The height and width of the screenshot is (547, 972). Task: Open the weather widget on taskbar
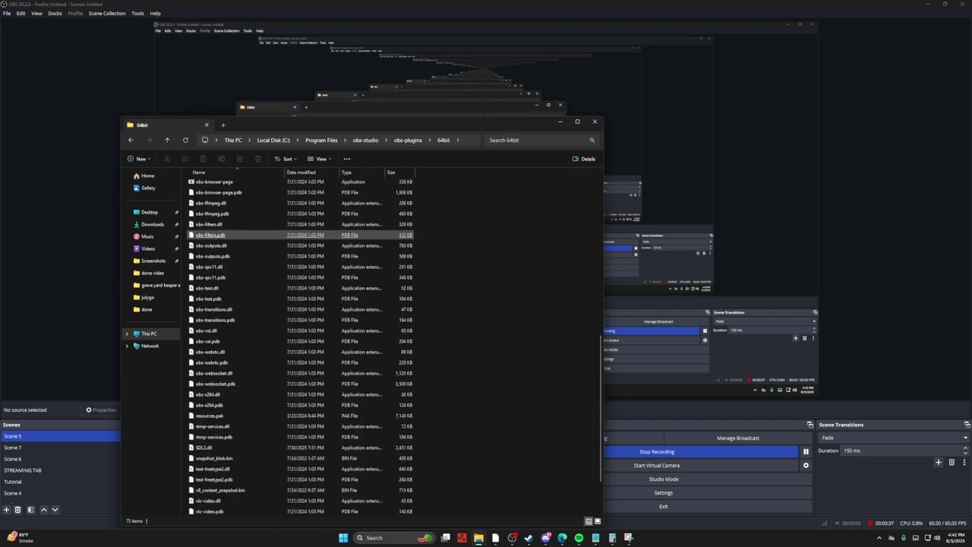20,538
